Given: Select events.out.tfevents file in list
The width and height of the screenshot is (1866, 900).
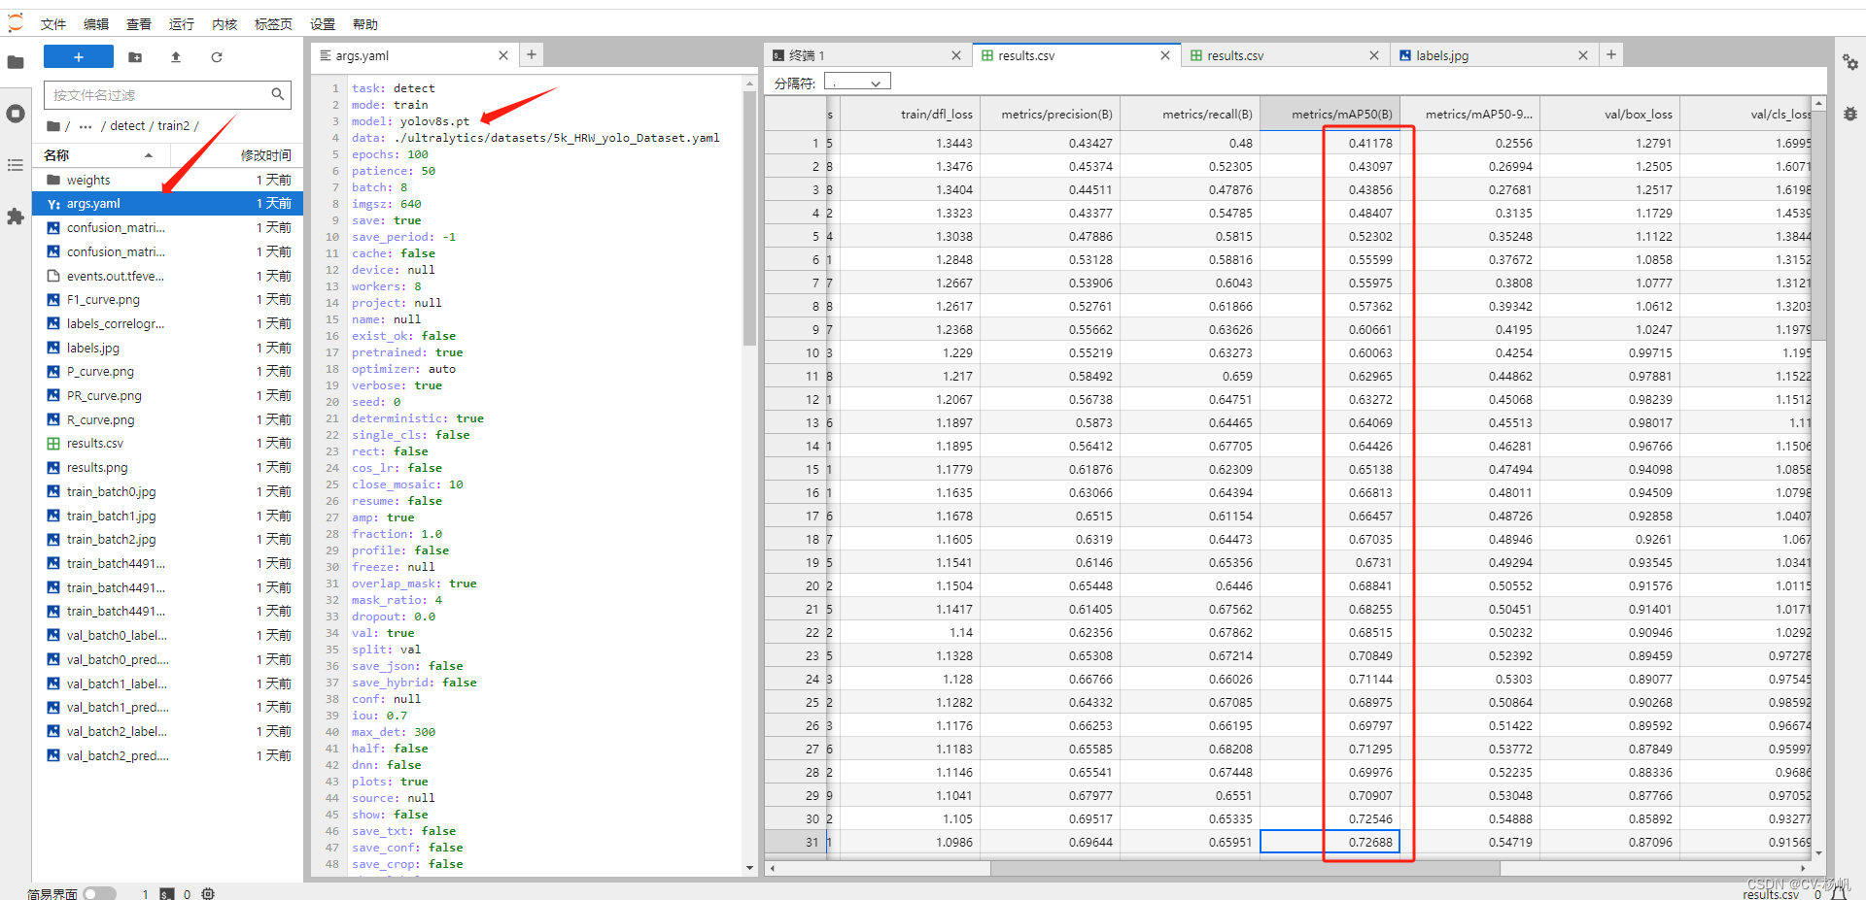Looking at the screenshot, I should (168, 276).
